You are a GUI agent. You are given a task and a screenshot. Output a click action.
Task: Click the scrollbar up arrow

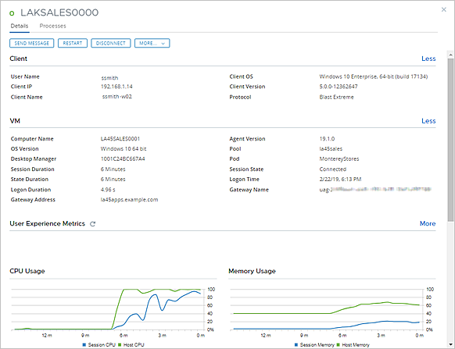coord(450,55)
